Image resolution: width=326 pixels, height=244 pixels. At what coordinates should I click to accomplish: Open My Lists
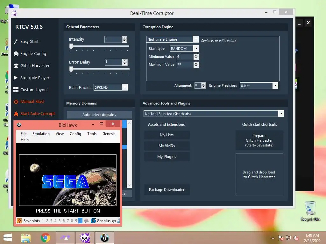[x=167, y=135]
